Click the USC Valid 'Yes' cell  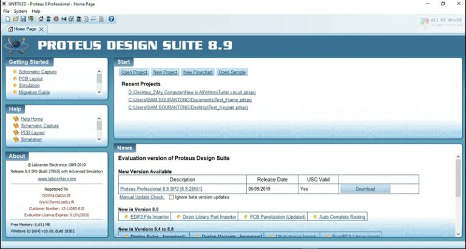pos(319,189)
